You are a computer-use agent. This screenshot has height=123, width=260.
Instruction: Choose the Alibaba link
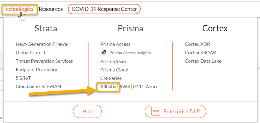pyautogui.click(x=108, y=87)
